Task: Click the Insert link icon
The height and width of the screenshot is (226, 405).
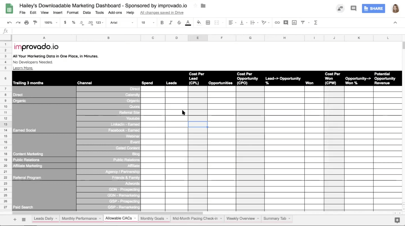Action: [277, 22]
